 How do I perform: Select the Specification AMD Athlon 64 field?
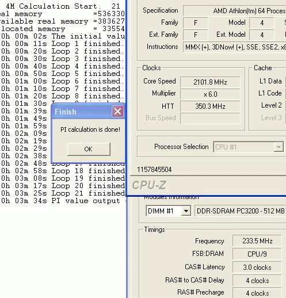click(234, 11)
